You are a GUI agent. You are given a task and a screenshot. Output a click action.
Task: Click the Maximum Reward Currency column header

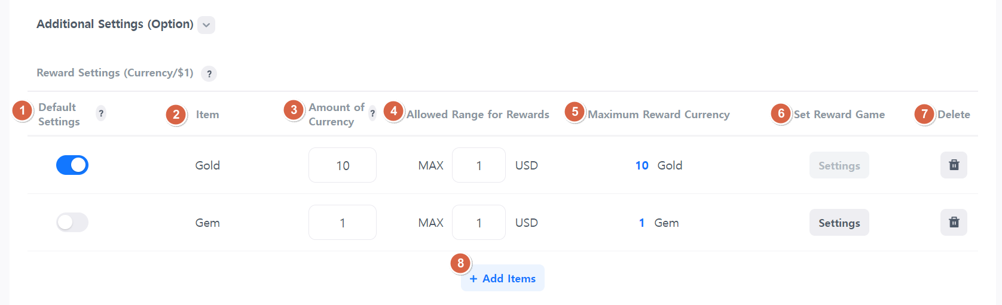tap(658, 115)
